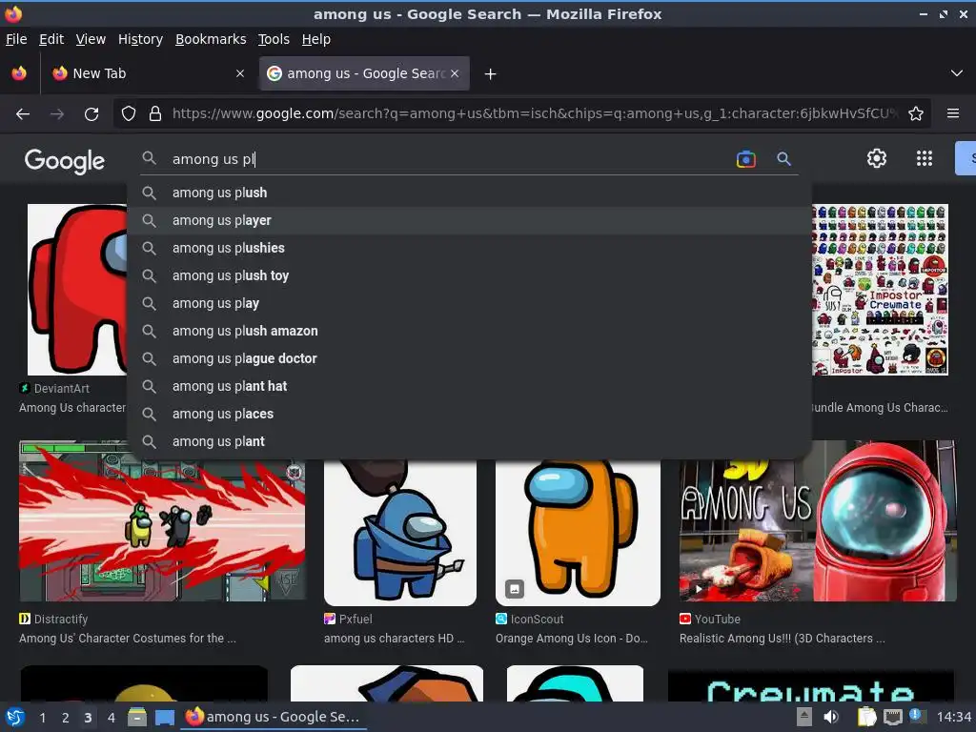Open the Google apps grid
976x732 pixels.
coord(925,159)
